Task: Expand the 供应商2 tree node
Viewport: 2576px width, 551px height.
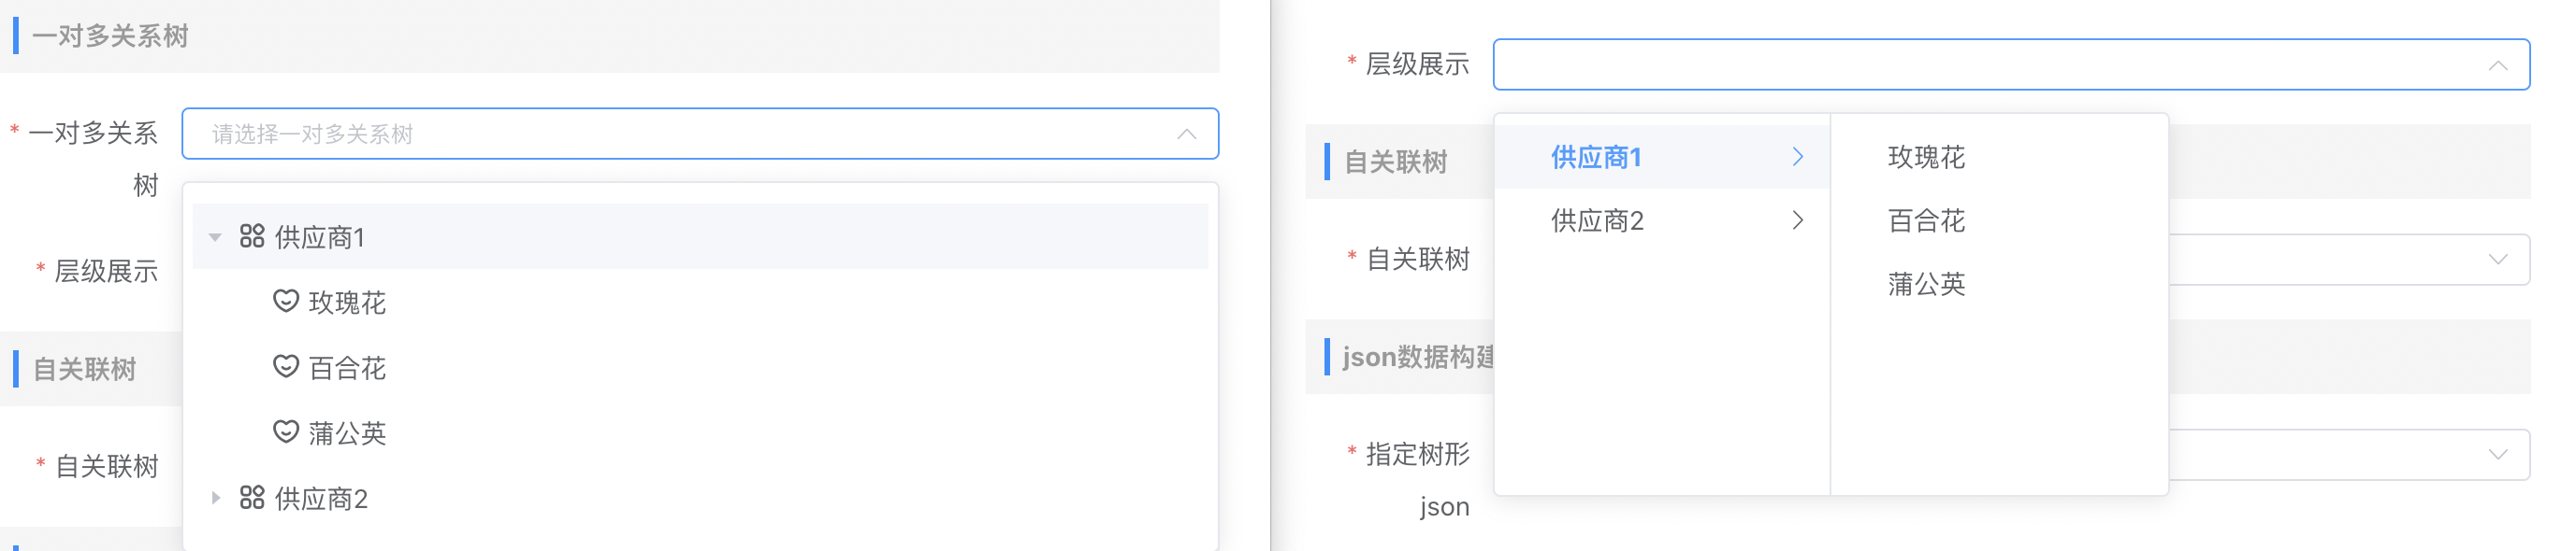Action: [x=215, y=498]
